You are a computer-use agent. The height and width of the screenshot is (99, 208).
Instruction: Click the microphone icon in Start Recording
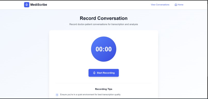pyautogui.click(x=94, y=73)
